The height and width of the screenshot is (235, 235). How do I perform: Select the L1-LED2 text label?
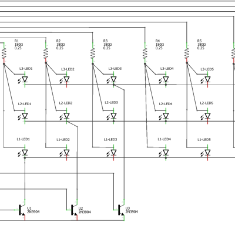coord(63,140)
